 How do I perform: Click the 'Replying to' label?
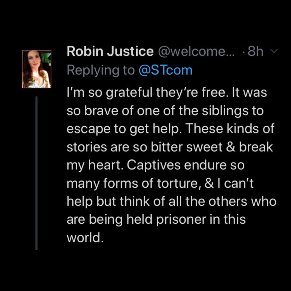101,70
